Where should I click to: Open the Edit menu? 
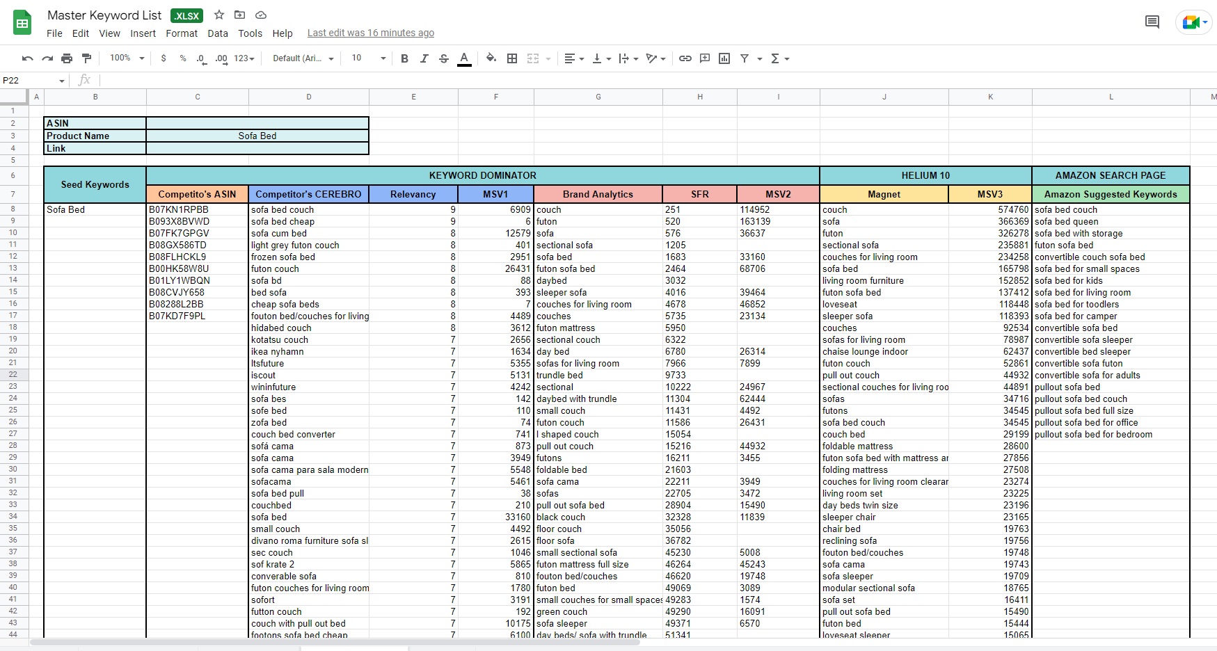point(81,33)
